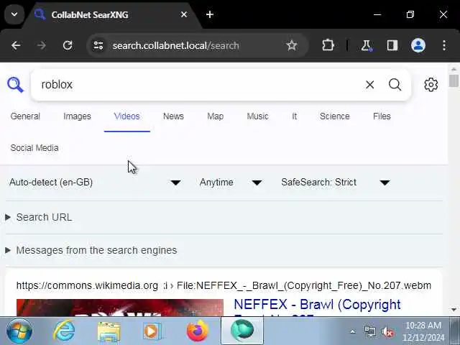Go forward one page in the browser
Viewport: 460px width, 345px height.
[42, 45]
